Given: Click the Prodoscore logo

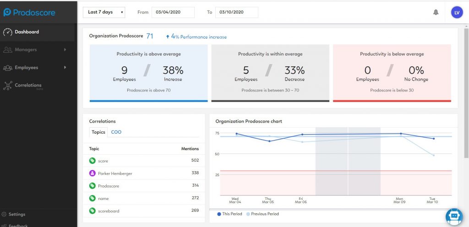Looking at the screenshot, I should pos(29,12).
